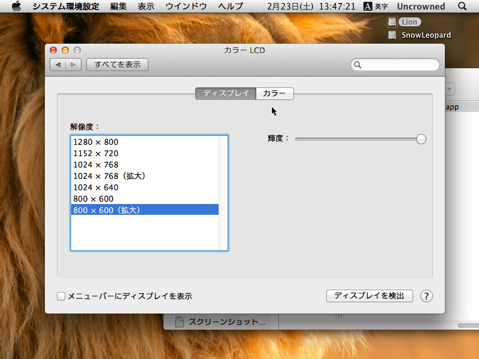
Task: Switch to the カラー tab
Action: 274,93
